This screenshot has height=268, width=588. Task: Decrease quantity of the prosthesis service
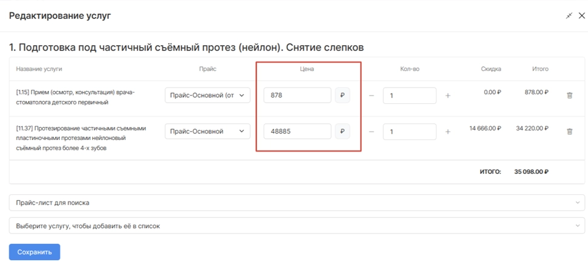point(371,132)
